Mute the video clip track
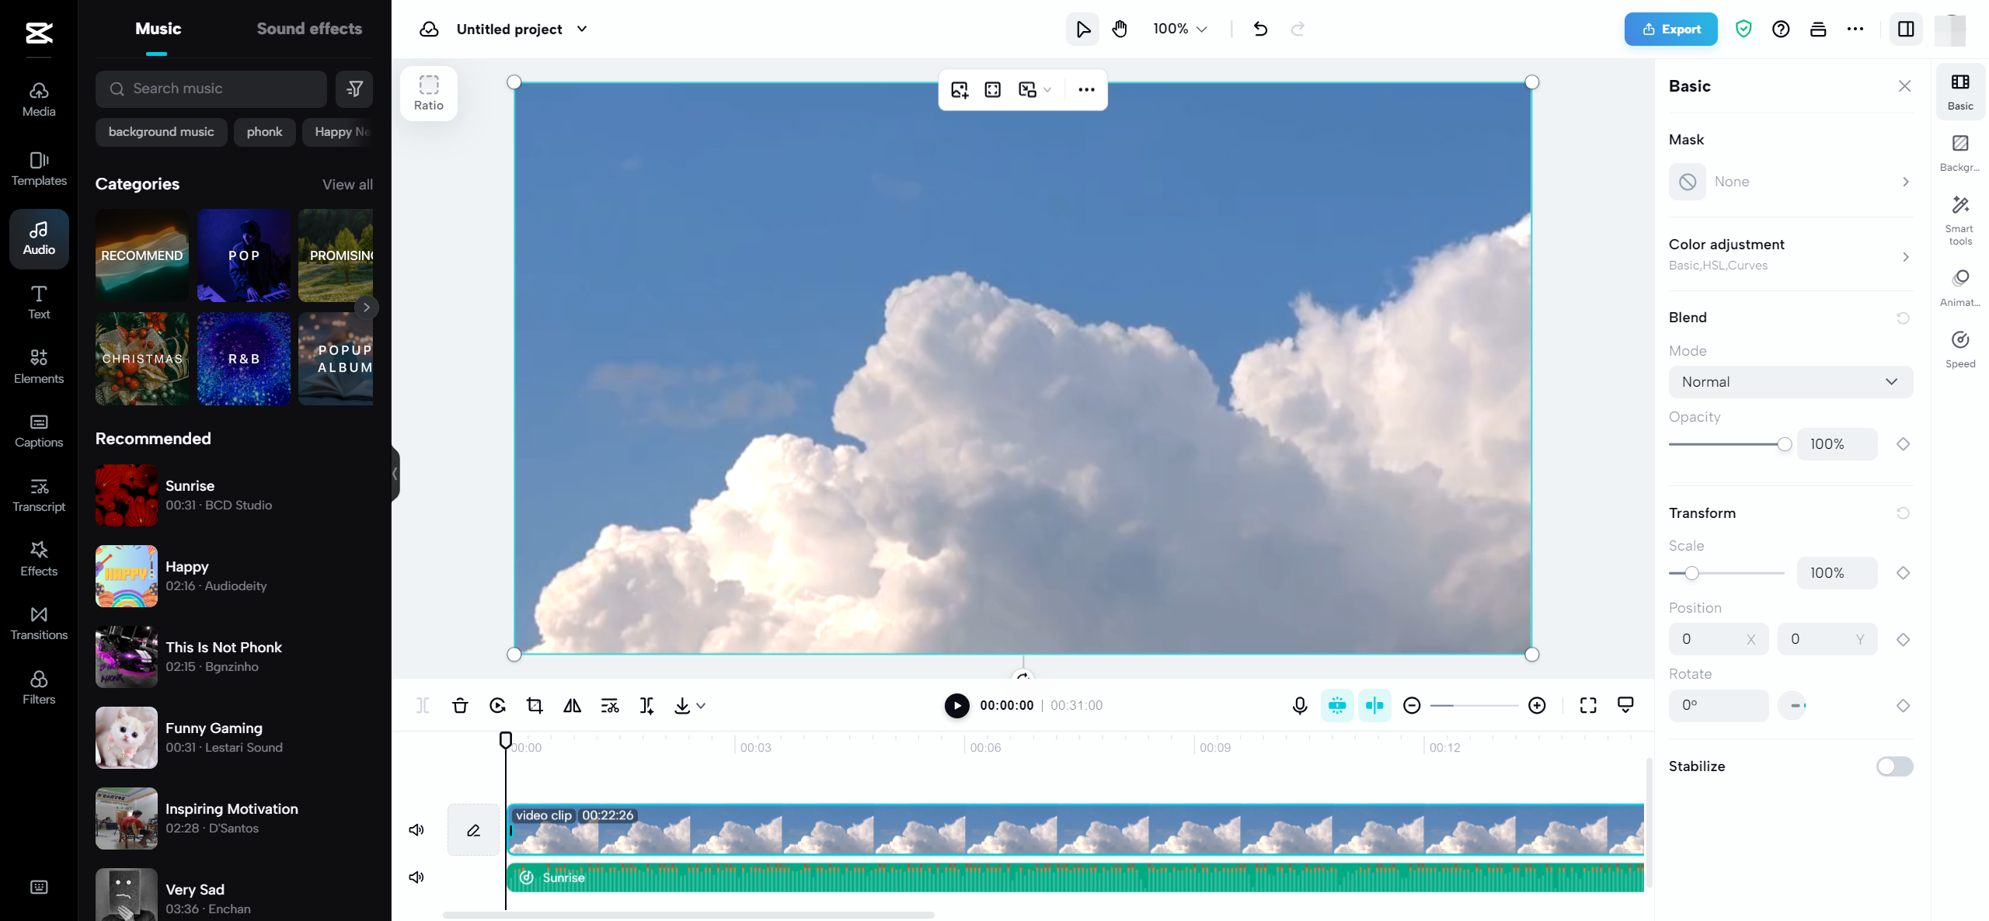This screenshot has width=1989, height=921. pos(416,830)
